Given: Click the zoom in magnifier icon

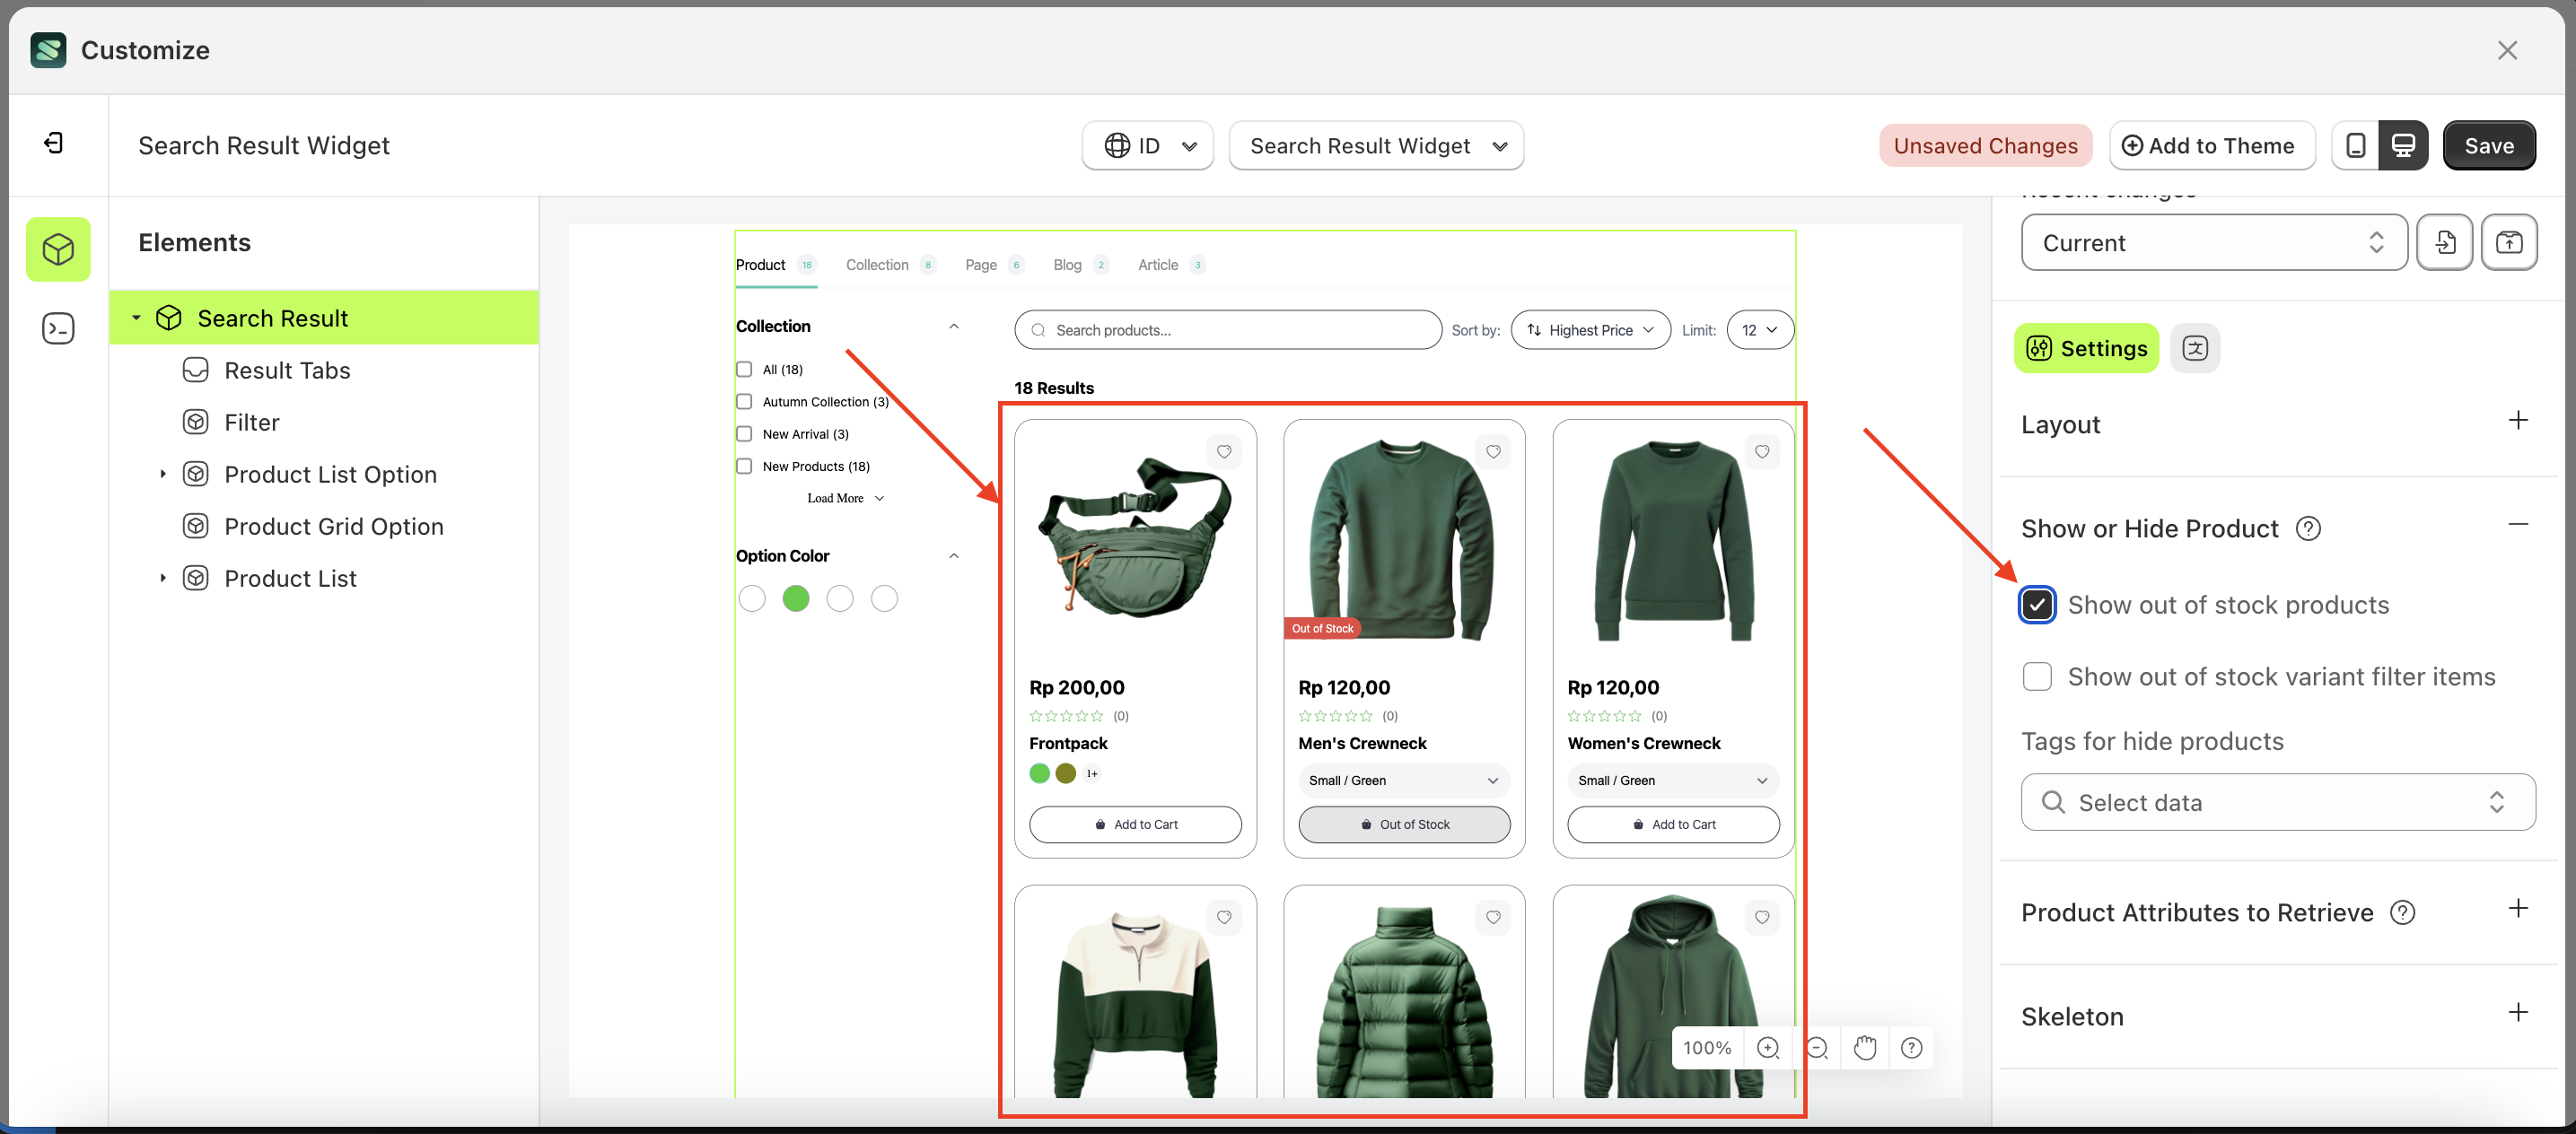Looking at the screenshot, I should pos(1767,1048).
